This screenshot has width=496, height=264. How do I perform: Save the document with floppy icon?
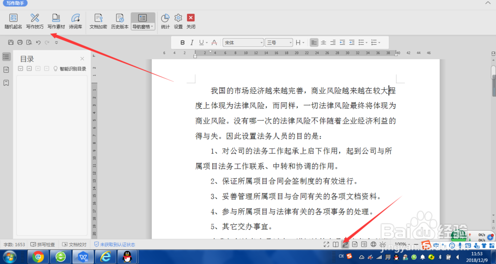point(11,42)
